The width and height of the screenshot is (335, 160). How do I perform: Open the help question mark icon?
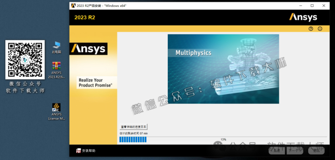[x=311, y=29]
